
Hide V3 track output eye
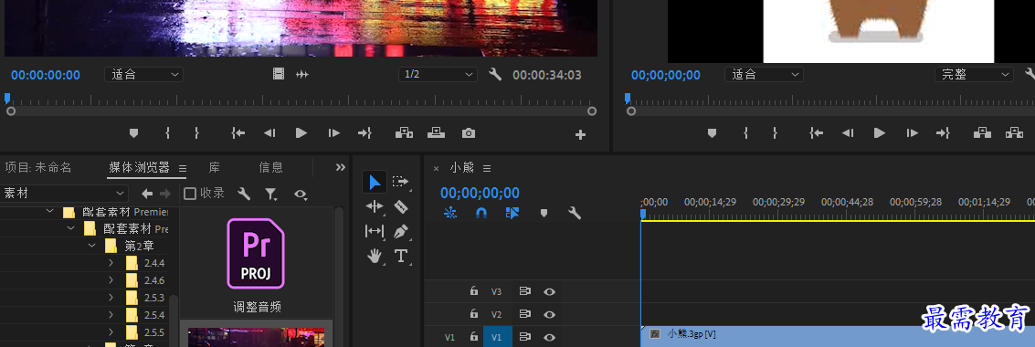click(549, 291)
